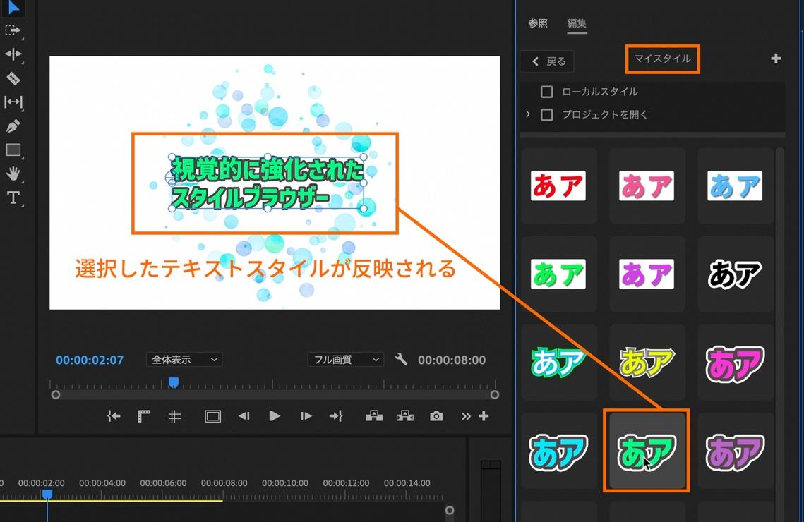Export frame with camera icon
The image size is (804, 522).
tap(436, 416)
